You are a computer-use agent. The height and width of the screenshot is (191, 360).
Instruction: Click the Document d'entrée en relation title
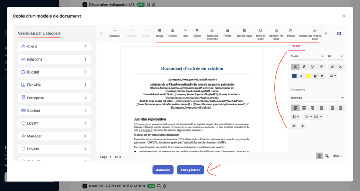(x=192, y=68)
